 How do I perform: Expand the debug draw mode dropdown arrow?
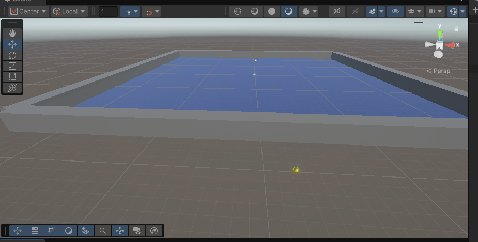[x=315, y=11]
